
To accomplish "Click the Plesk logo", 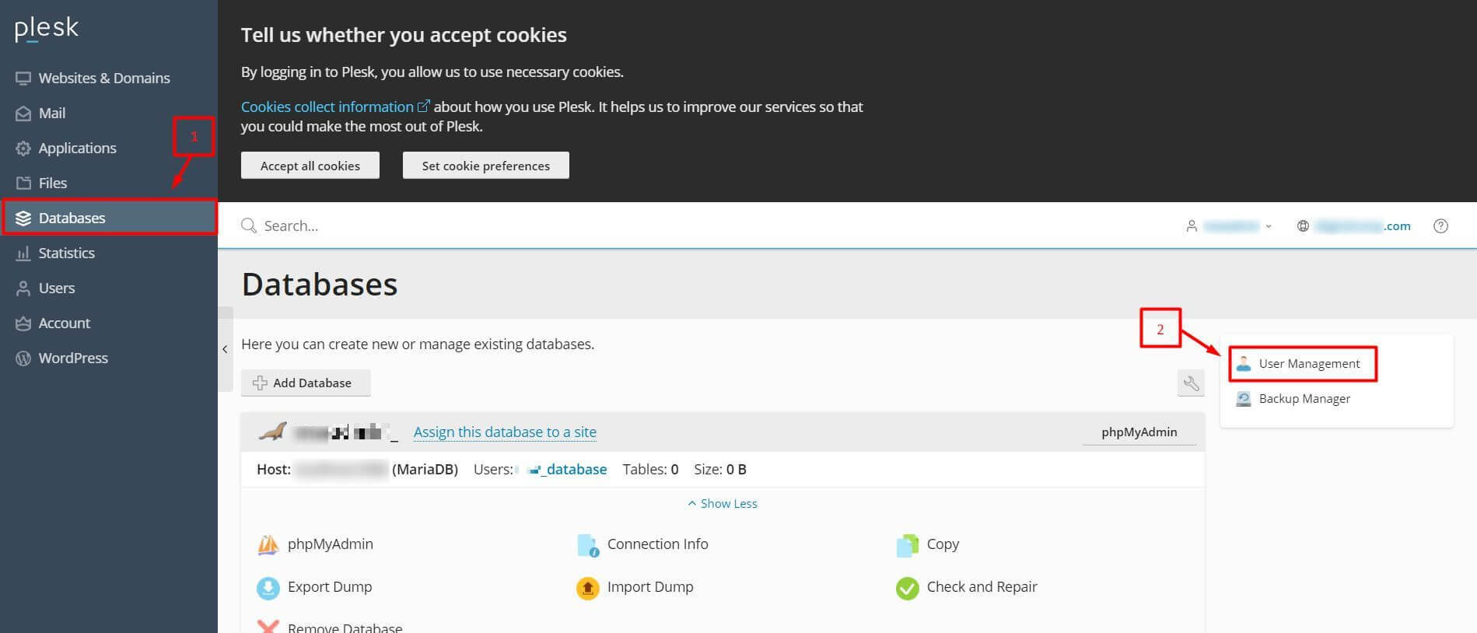I will 47,29.
